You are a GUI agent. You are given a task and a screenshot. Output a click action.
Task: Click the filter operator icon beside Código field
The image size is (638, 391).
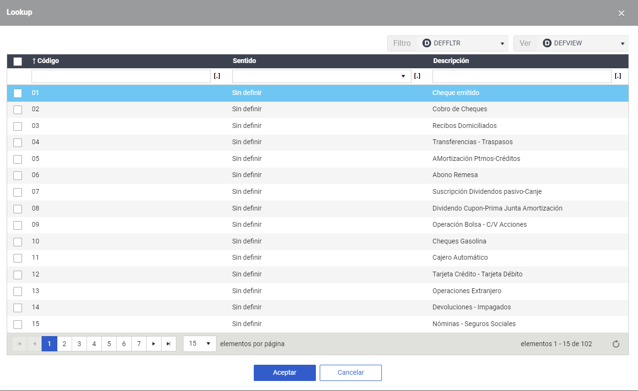pos(217,76)
